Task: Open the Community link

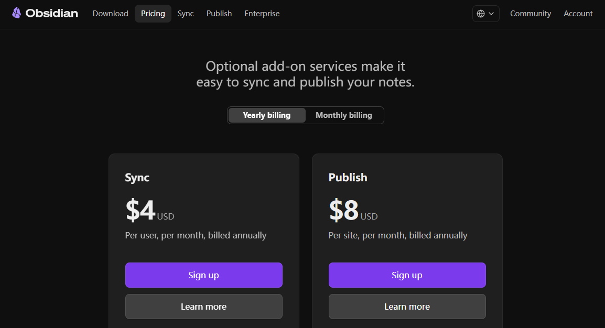Action: (531, 14)
